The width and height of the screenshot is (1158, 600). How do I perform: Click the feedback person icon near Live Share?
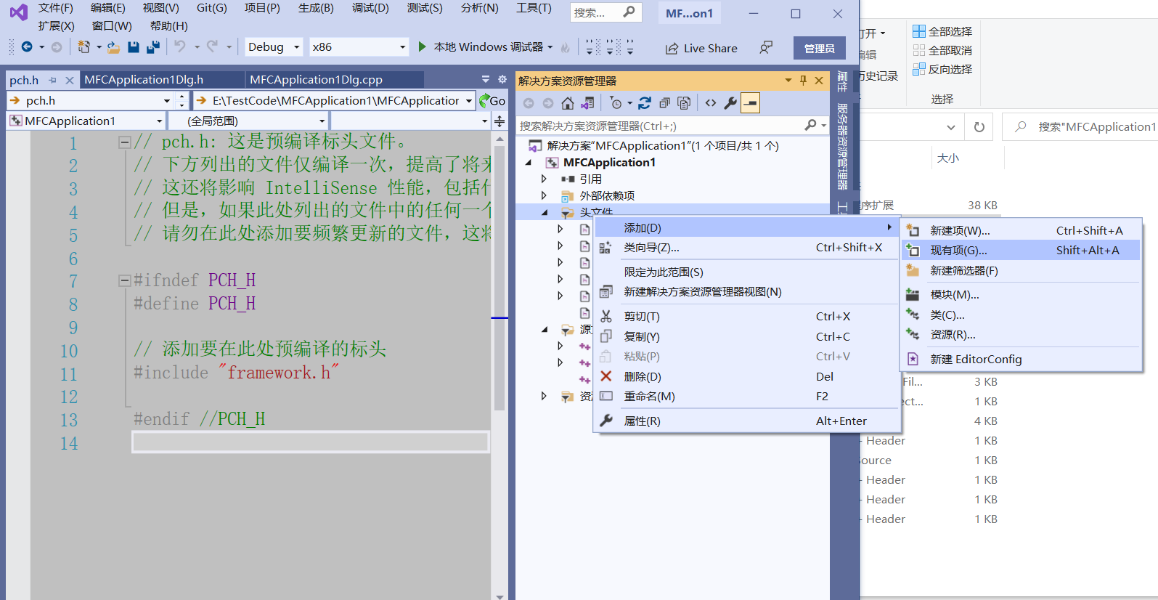[x=766, y=48]
